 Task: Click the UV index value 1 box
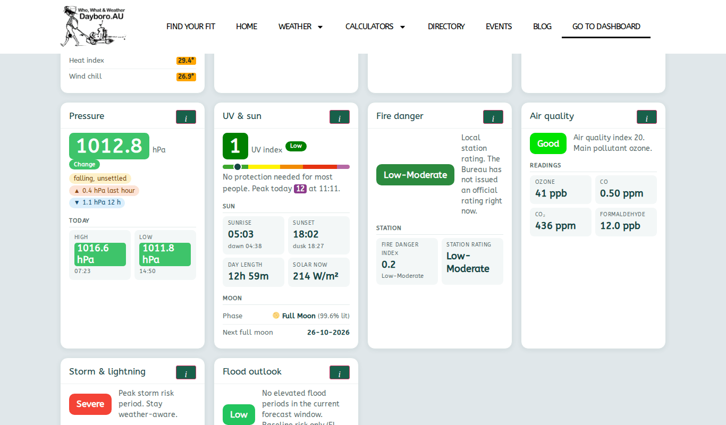click(x=235, y=146)
